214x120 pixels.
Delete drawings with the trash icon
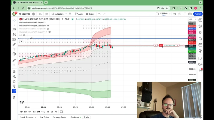pos(14,97)
